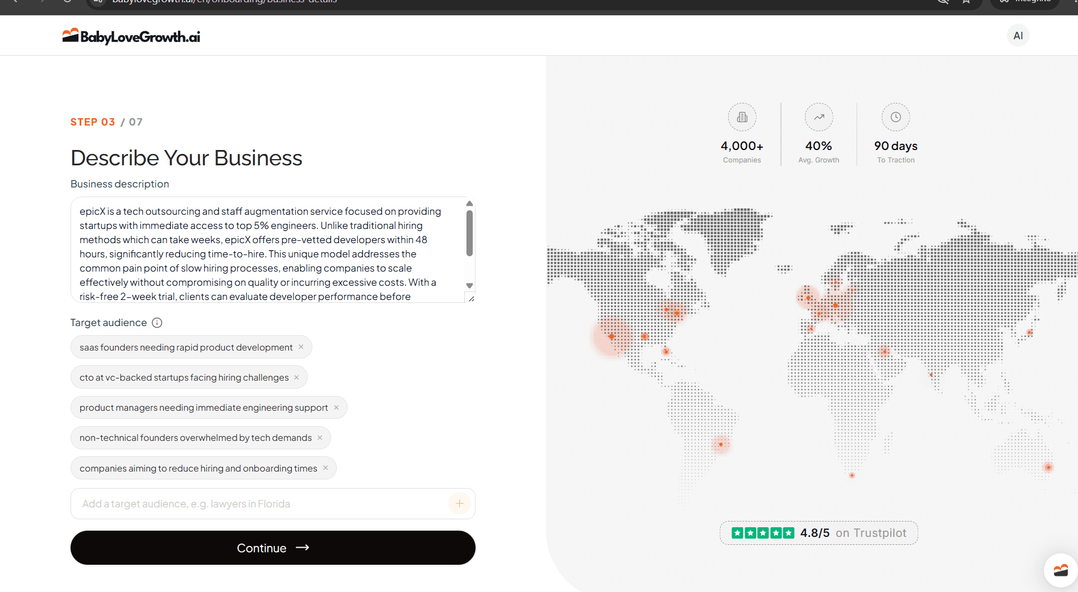1078x592 pixels.
Task: Remove 'cto at vc-backed startups' tag
Action: point(296,377)
